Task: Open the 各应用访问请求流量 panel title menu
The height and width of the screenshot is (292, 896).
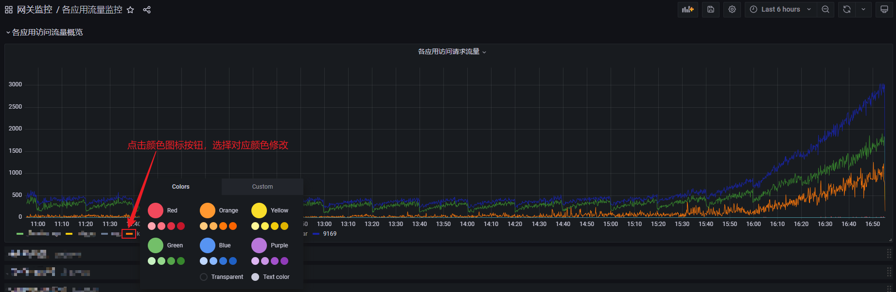Action: coord(452,51)
